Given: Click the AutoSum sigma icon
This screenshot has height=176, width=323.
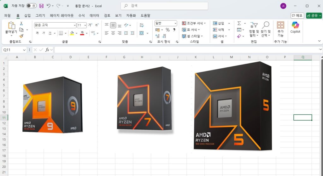Looking at the screenshot, I should 239,23.
